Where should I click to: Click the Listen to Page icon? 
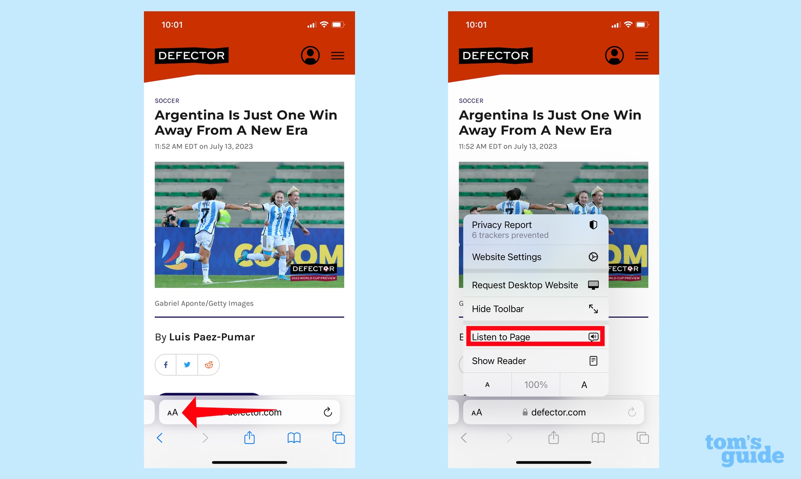click(593, 337)
